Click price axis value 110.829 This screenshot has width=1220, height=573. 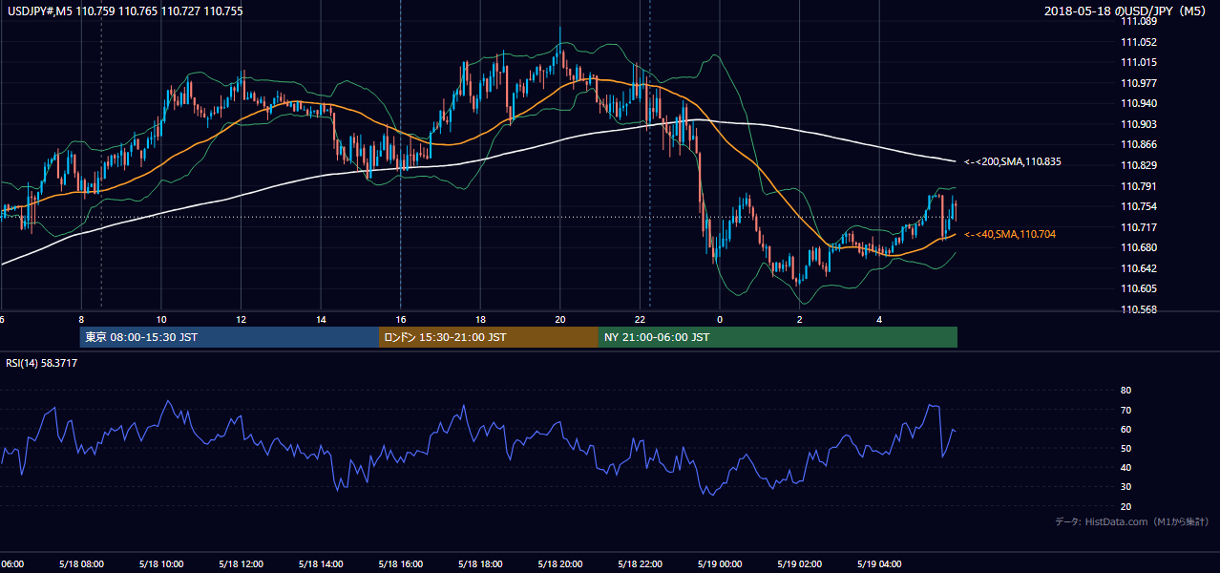1140,166
